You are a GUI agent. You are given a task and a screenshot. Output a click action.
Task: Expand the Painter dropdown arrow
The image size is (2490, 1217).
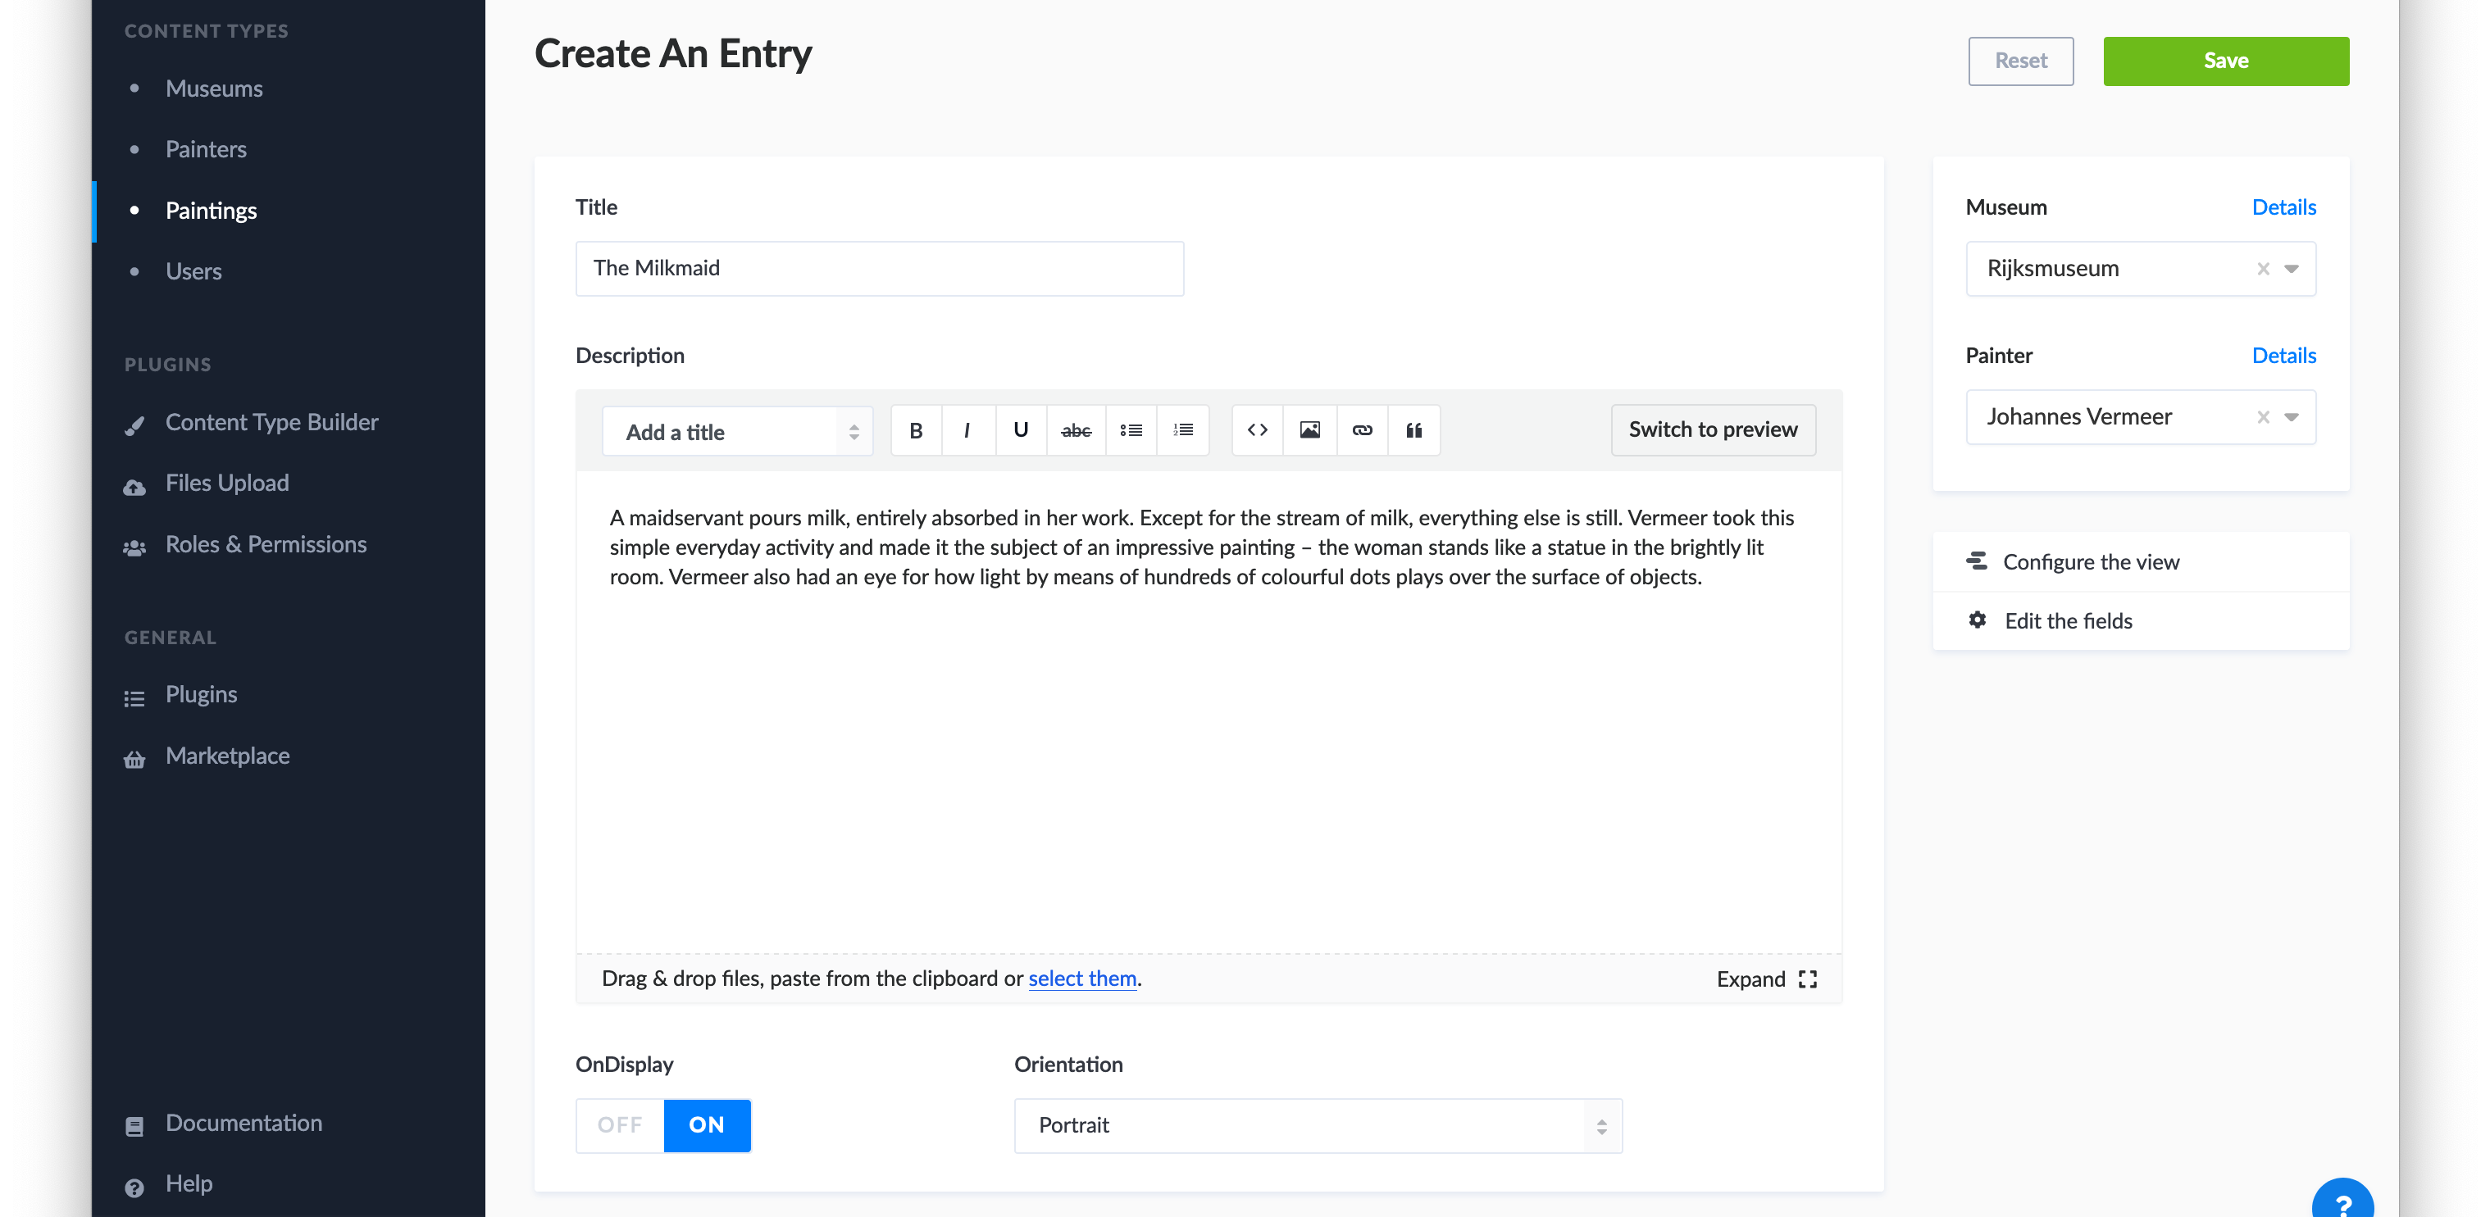point(2292,417)
